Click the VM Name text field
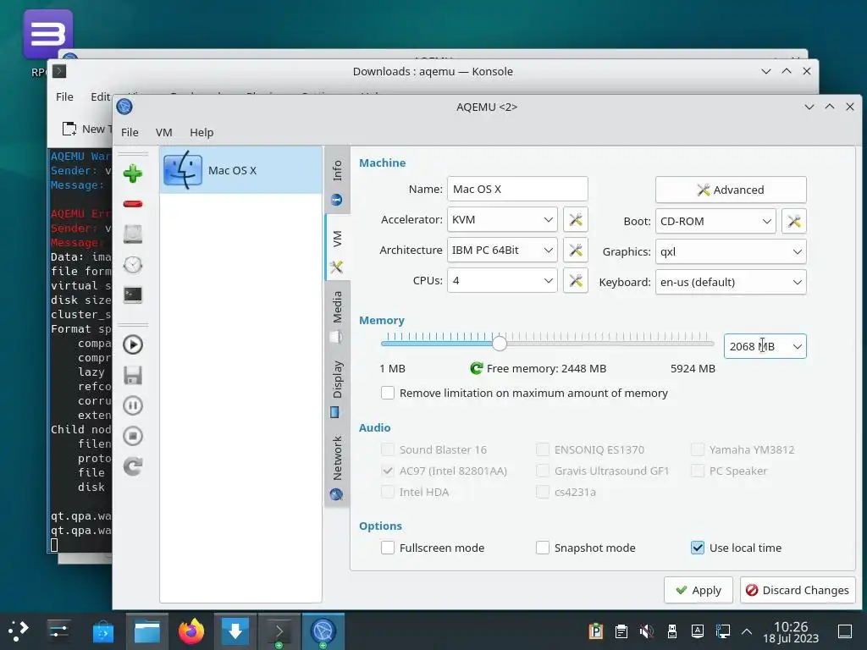Image resolution: width=867 pixels, height=650 pixels. point(517,189)
